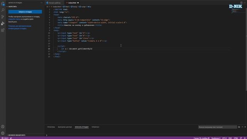Open the Source Control view
Viewport: 247px width, 139px height.
tap(3, 17)
